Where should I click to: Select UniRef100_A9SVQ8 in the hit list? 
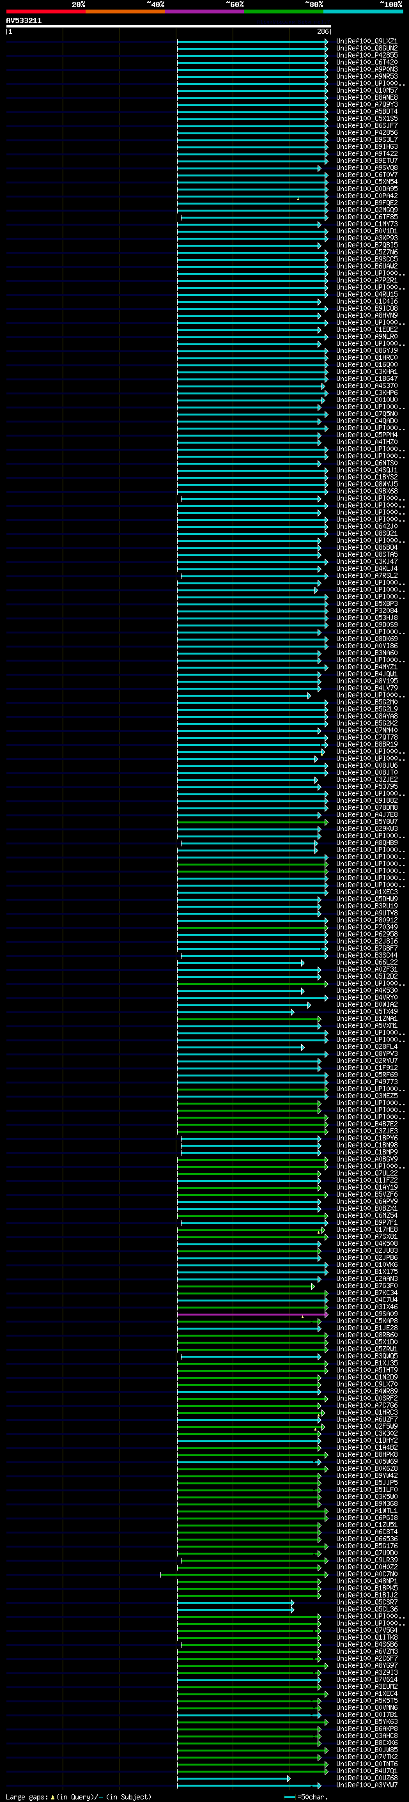366,169
